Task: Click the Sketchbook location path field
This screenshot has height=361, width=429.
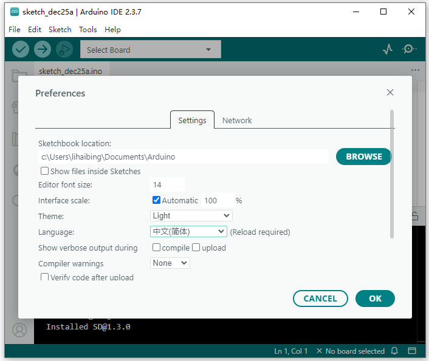Action: point(184,157)
